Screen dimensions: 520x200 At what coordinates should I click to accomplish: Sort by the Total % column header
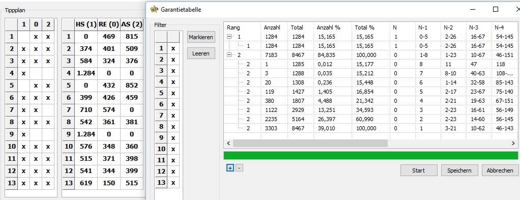(371, 27)
